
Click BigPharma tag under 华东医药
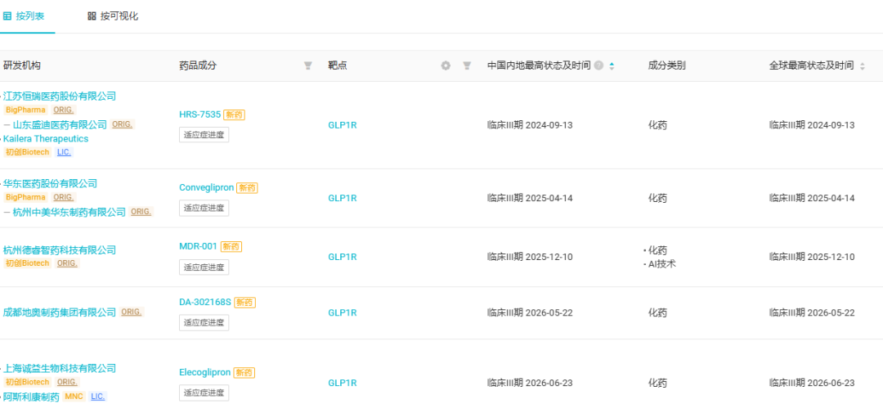pos(26,197)
